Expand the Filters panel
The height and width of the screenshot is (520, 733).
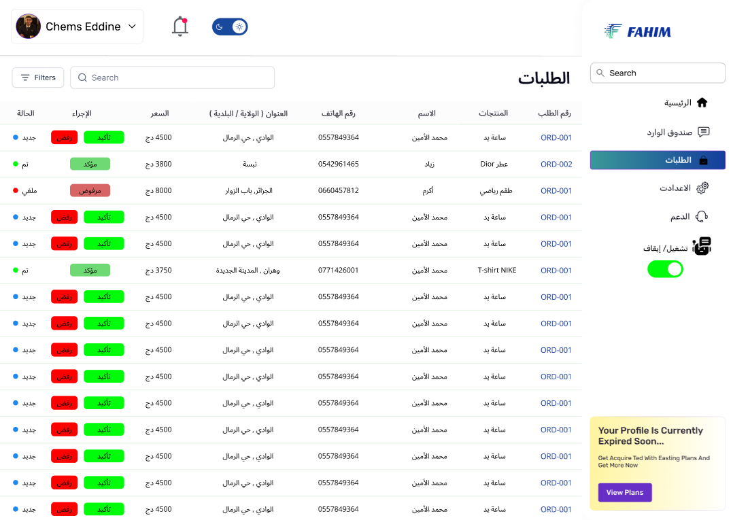coord(37,77)
